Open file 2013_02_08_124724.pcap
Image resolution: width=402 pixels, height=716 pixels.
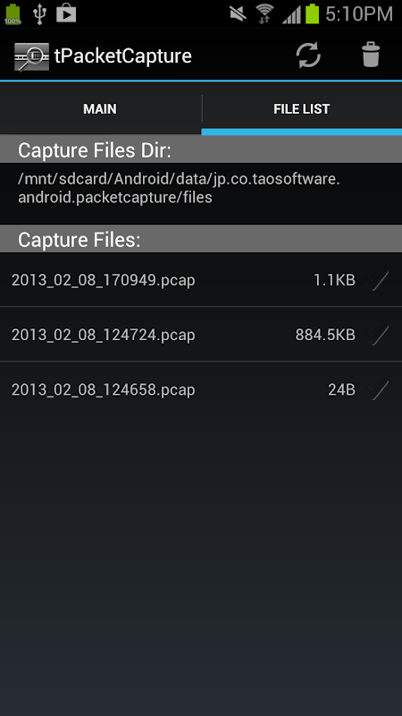(201, 334)
